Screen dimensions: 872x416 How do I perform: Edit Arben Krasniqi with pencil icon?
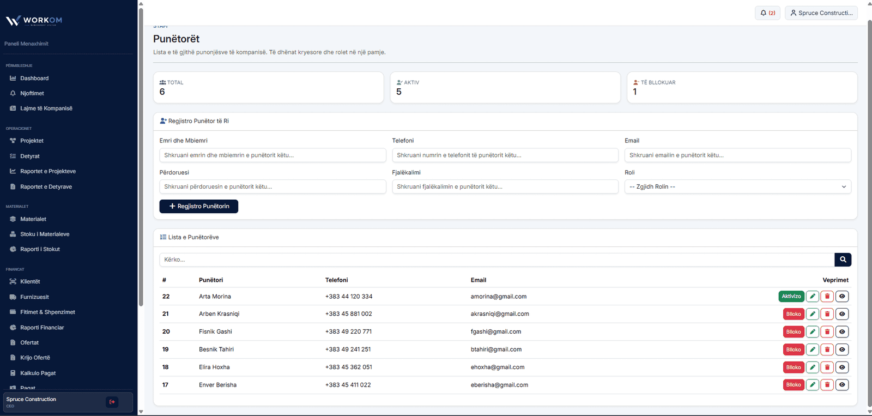click(x=813, y=314)
